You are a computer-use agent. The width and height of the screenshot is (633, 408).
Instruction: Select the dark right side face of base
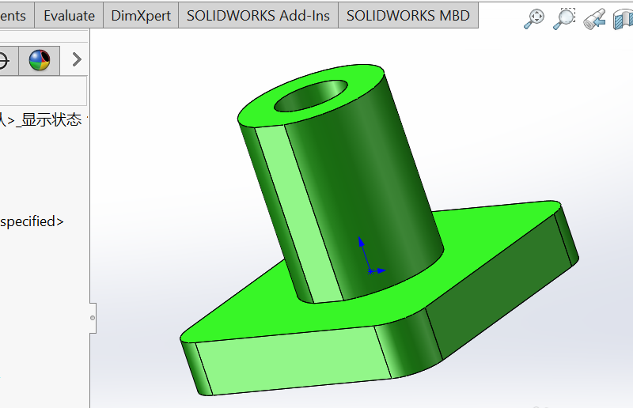(501, 286)
